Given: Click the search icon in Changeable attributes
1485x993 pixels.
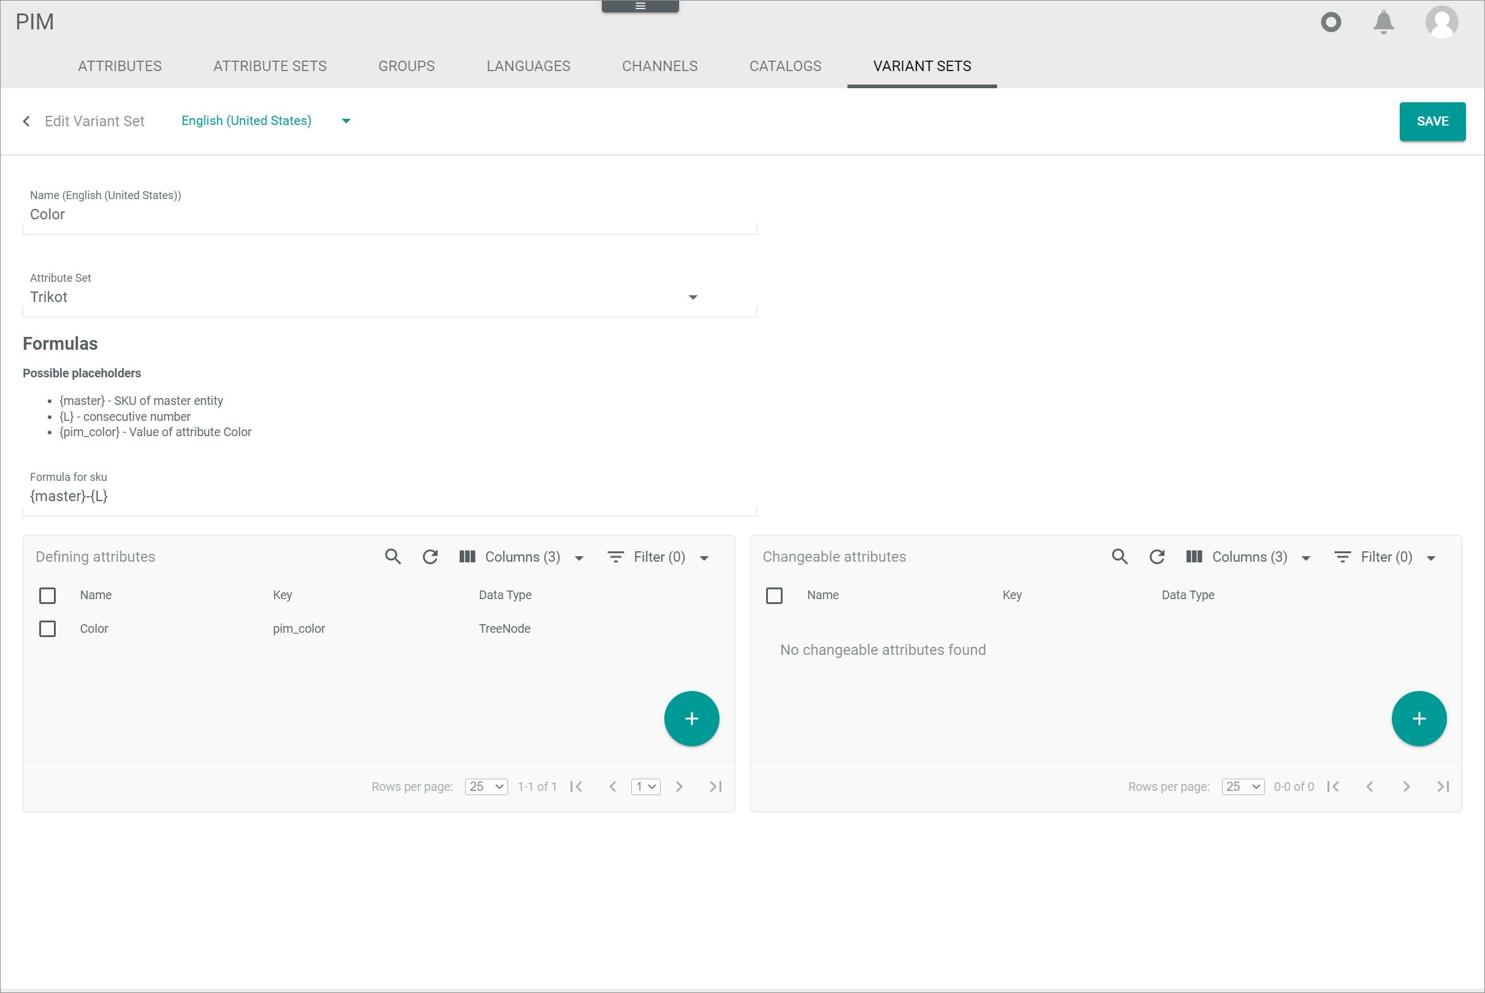Looking at the screenshot, I should 1119,556.
